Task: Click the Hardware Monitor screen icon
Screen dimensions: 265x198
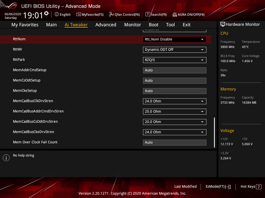Action: pyautogui.click(x=223, y=24)
